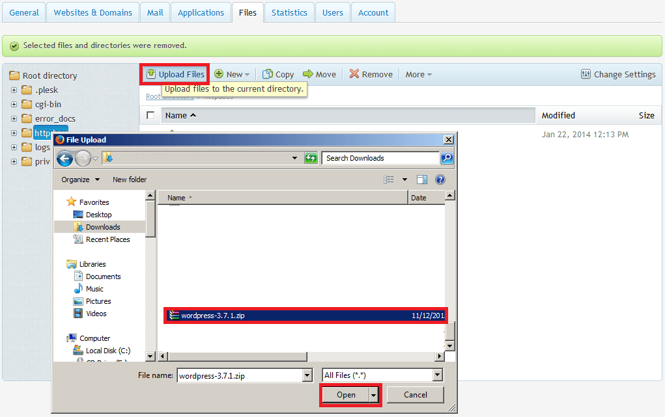Switch to the Statistics tab
Screen dimensions: 665x417
pos(289,12)
